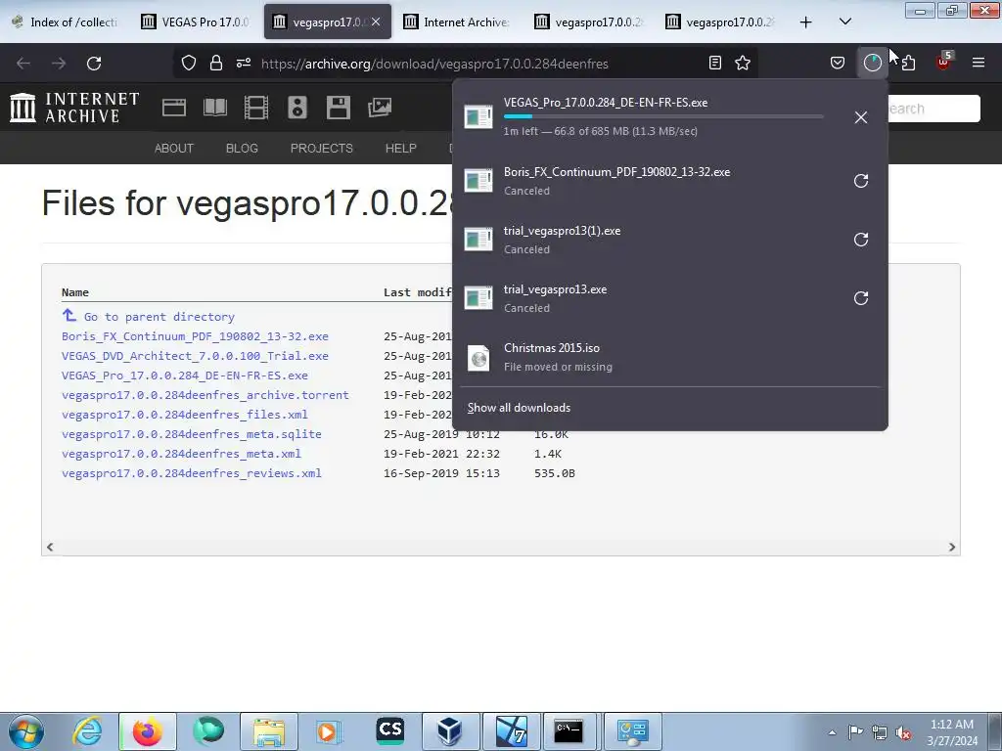Image resolution: width=1002 pixels, height=751 pixels.
Task: Open ABOUT menu item
Action: (x=174, y=149)
